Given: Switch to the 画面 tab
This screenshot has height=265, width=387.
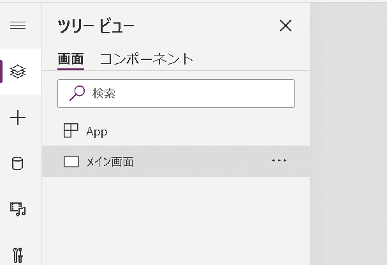Looking at the screenshot, I should point(71,59).
